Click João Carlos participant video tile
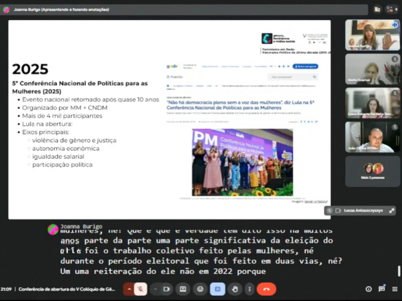402x301 pixels. point(373,137)
